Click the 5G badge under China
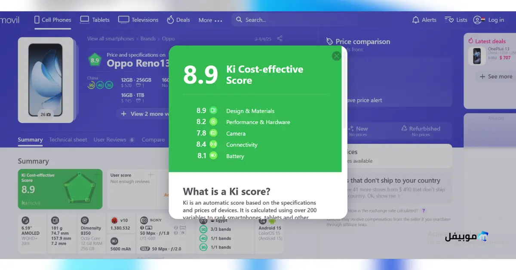The height and width of the screenshot is (270, 516). (x=91, y=85)
